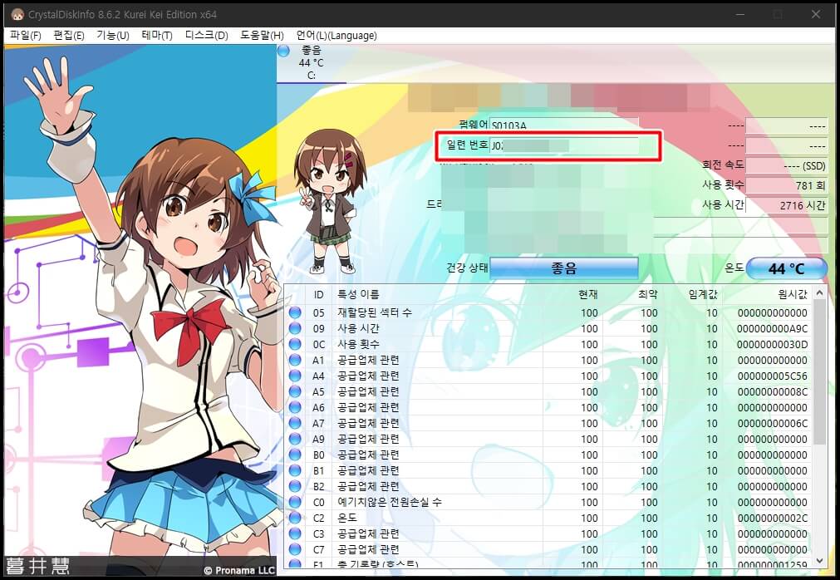Click the power-on count value 781 회

click(787, 185)
